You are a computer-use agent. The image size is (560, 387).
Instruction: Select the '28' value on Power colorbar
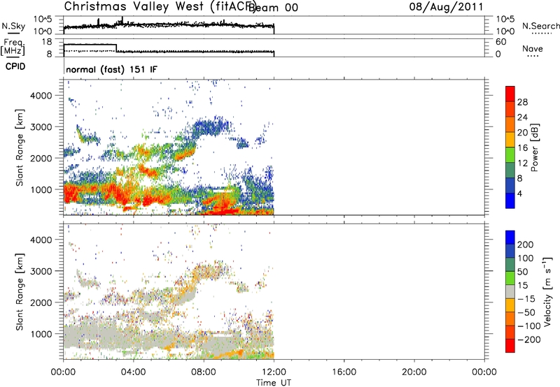(x=522, y=102)
